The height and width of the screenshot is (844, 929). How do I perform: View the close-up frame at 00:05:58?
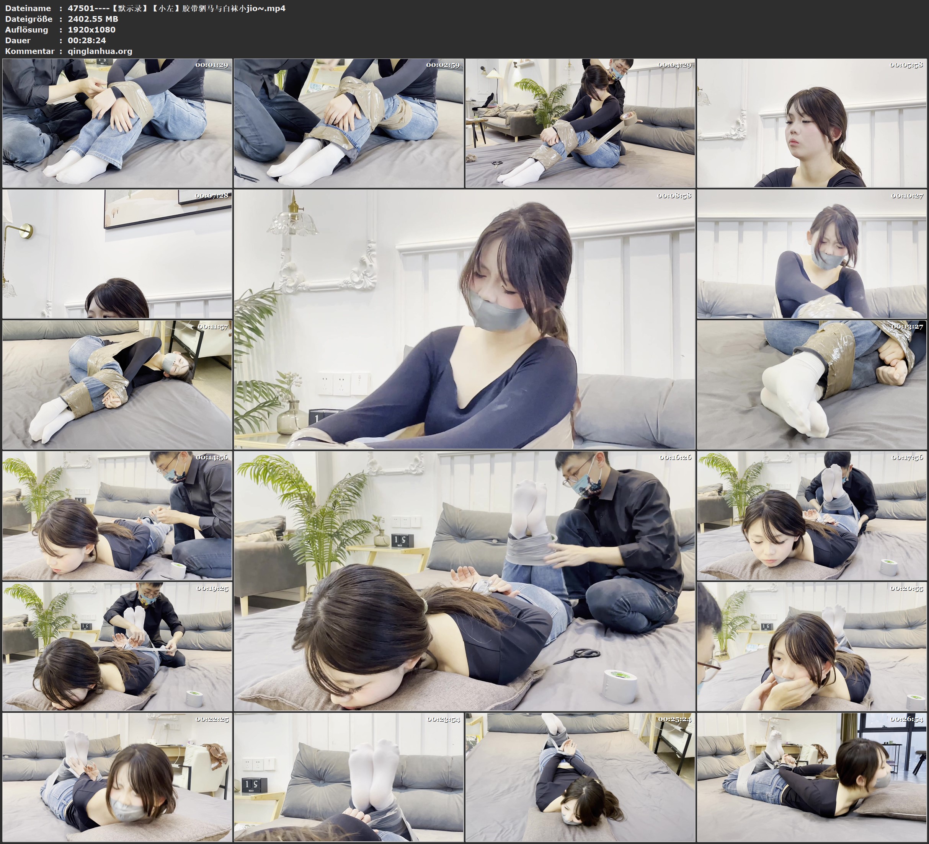click(x=813, y=122)
